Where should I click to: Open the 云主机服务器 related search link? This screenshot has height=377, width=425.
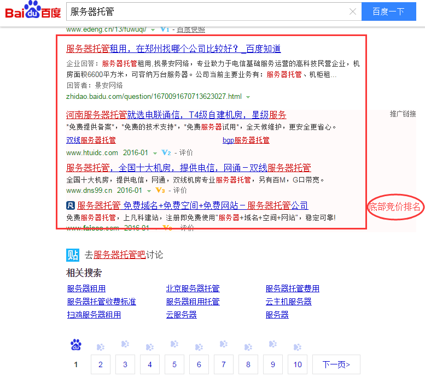coord(288,302)
